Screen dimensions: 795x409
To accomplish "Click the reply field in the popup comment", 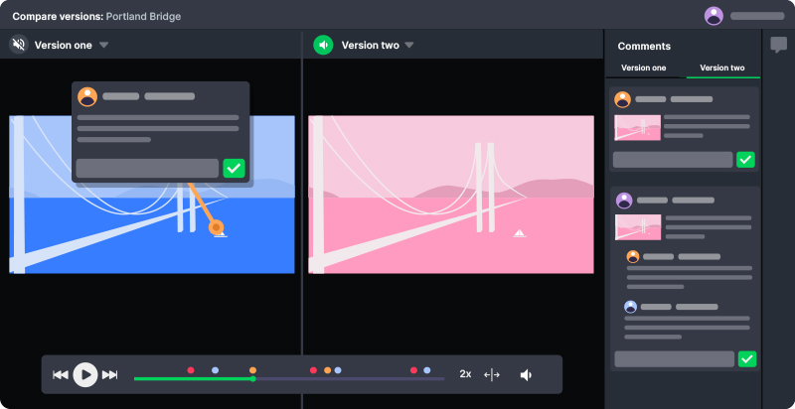I will coord(147,168).
